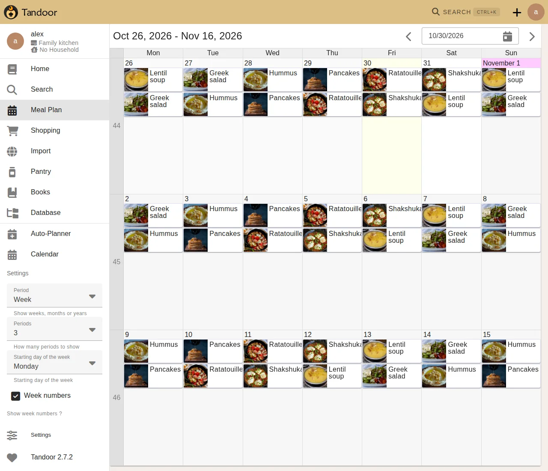Expand the Periods count dropdown
548x471 pixels.
click(x=54, y=329)
